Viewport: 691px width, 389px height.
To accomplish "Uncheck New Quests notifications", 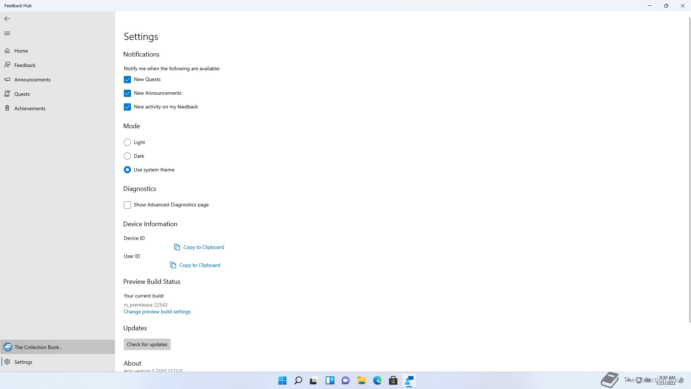I will pos(127,80).
